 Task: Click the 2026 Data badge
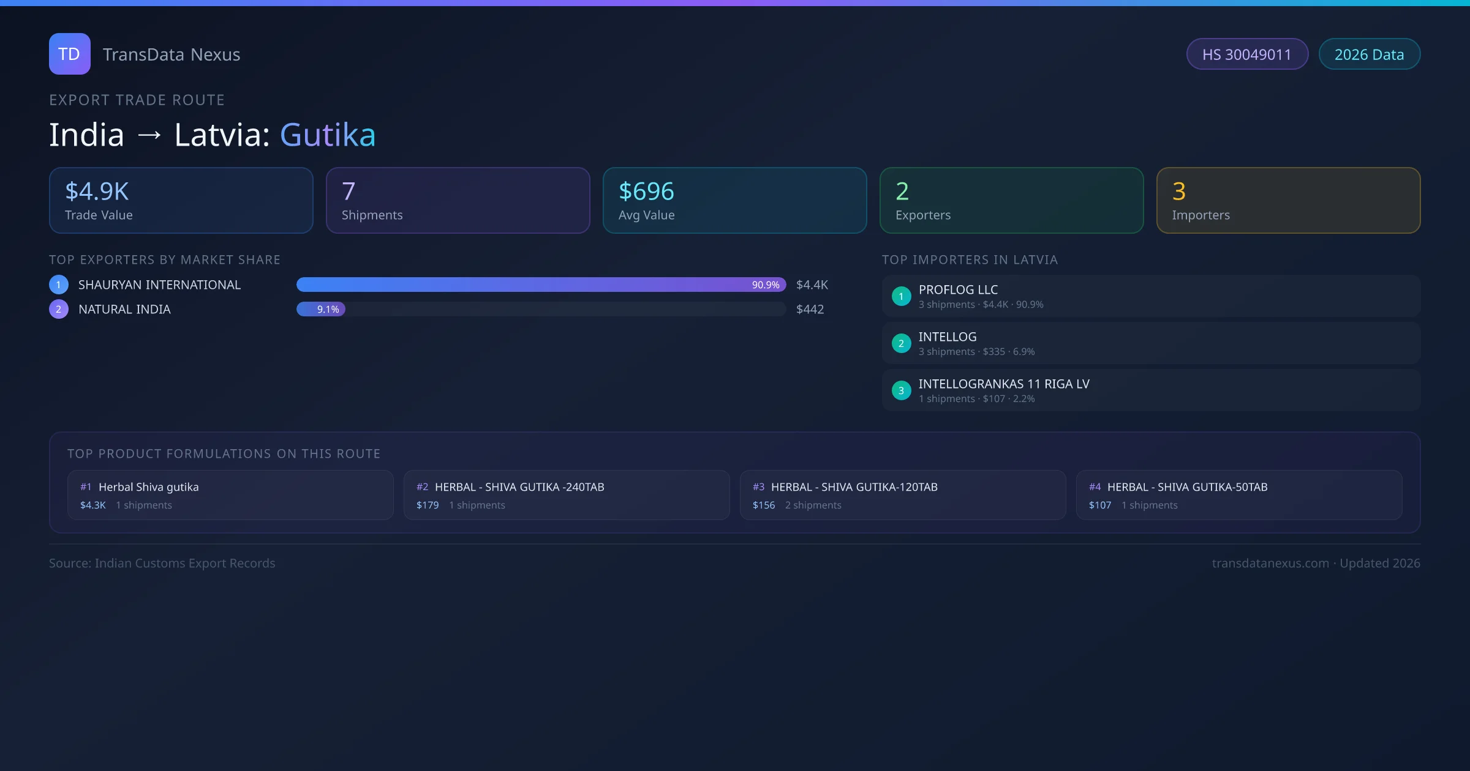(x=1369, y=54)
